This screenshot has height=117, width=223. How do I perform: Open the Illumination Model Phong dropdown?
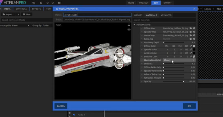pos(179,60)
